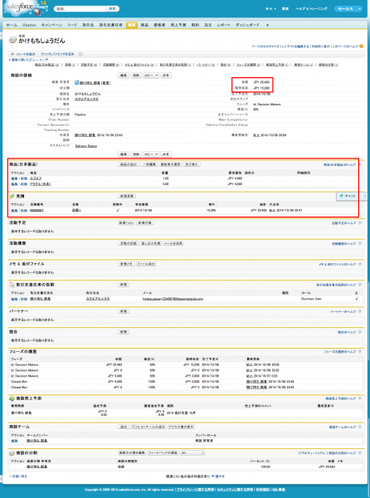This screenshot has height=498, width=370.
Task: Collapse the チャット widget arrow
Action: point(364,196)
